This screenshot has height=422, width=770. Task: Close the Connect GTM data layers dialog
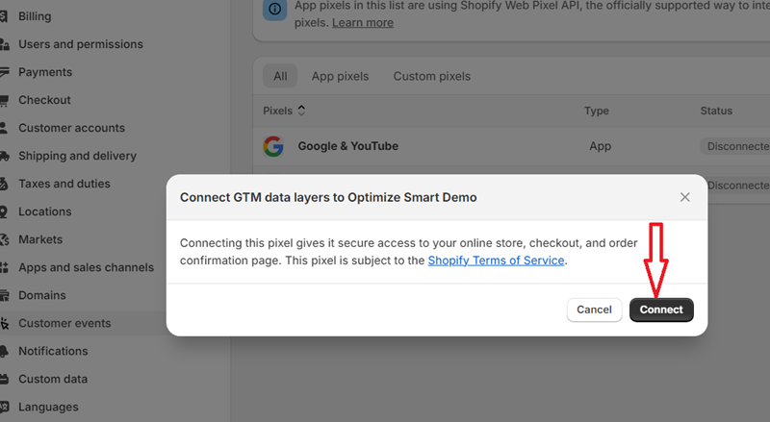pyautogui.click(x=684, y=197)
